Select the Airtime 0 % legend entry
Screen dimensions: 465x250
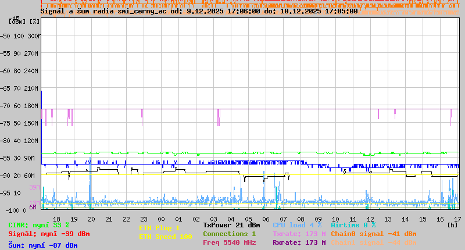click(353, 225)
